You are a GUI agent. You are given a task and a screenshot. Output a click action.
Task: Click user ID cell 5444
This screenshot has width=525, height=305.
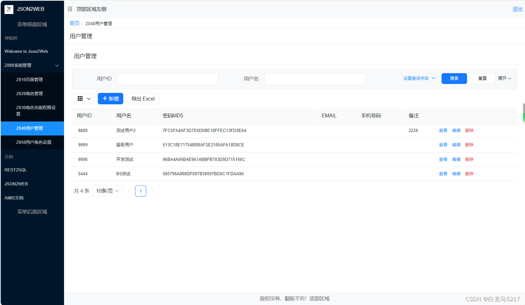[x=83, y=174]
